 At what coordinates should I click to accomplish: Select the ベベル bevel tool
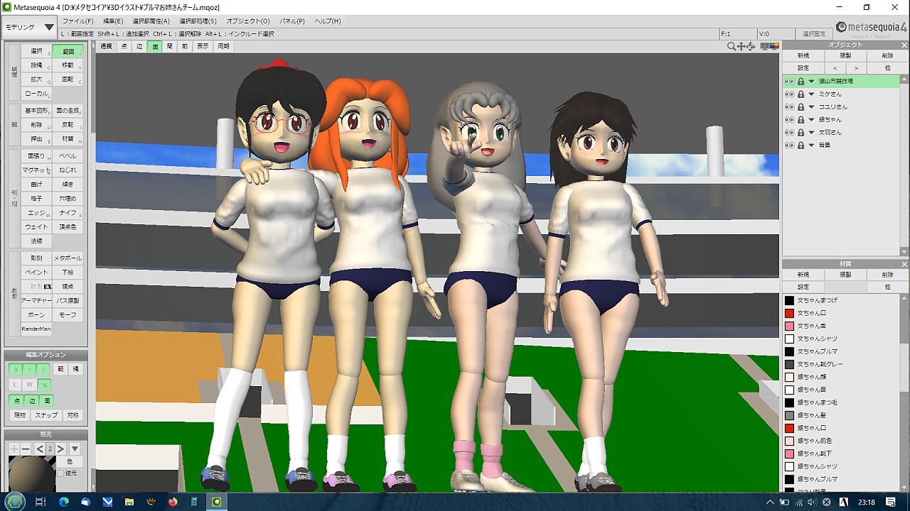[68, 156]
